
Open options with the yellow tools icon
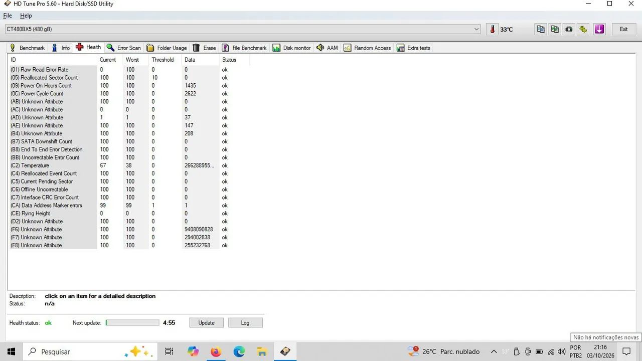coord(583,29)
